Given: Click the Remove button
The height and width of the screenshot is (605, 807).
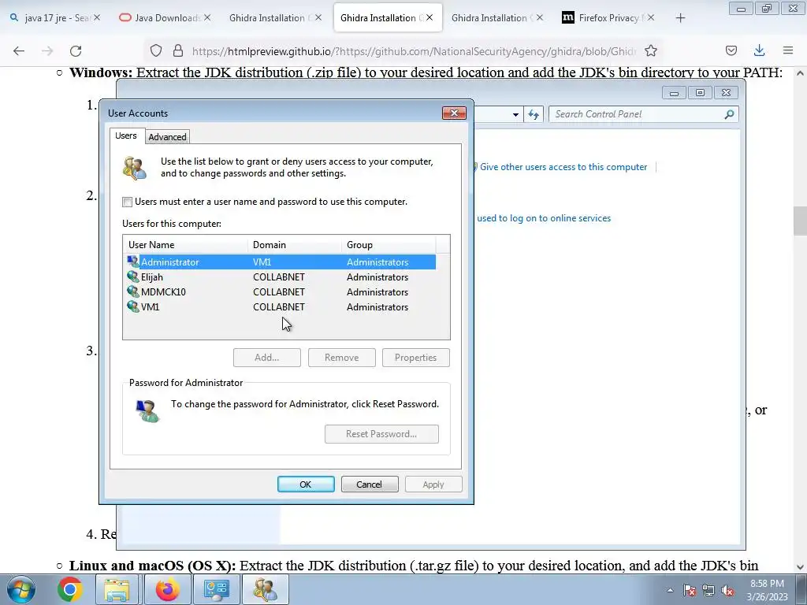Looking at the screenshot, I should tap(342, 358).
